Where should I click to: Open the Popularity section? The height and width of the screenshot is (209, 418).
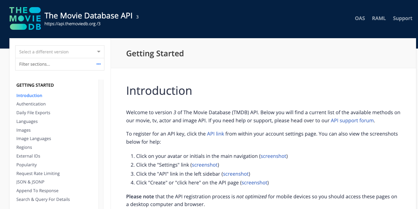[x=27, y=165]
